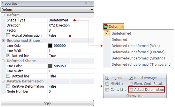Collapse the Undeformed Shape section

3,41
